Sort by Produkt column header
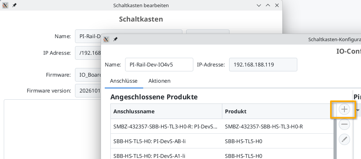The image size is (361, 159). click(277, 111)
